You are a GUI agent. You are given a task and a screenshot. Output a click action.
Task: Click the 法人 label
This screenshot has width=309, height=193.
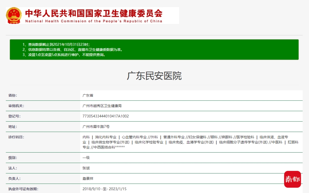13,168
